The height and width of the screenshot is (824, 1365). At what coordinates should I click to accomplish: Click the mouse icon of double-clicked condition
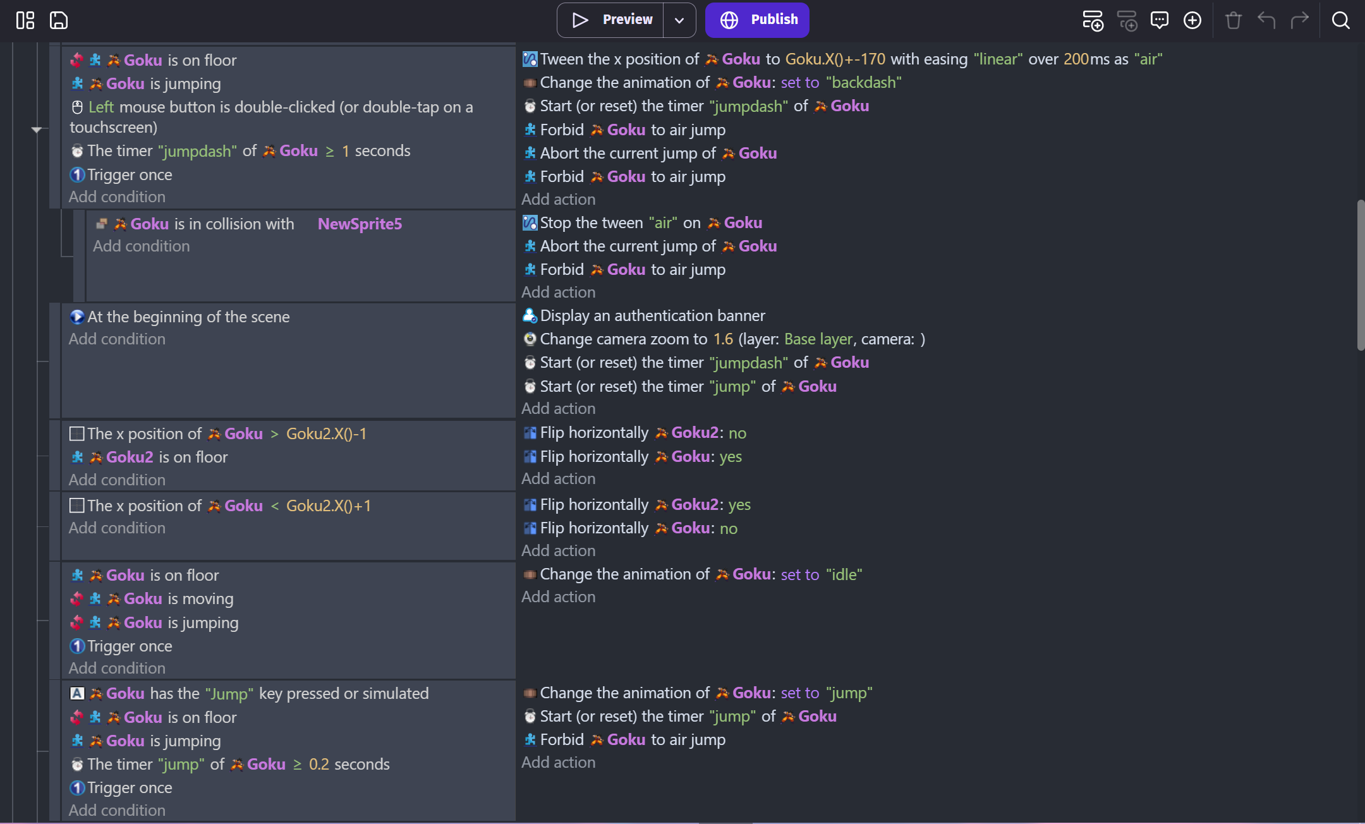tap(77, 107)
